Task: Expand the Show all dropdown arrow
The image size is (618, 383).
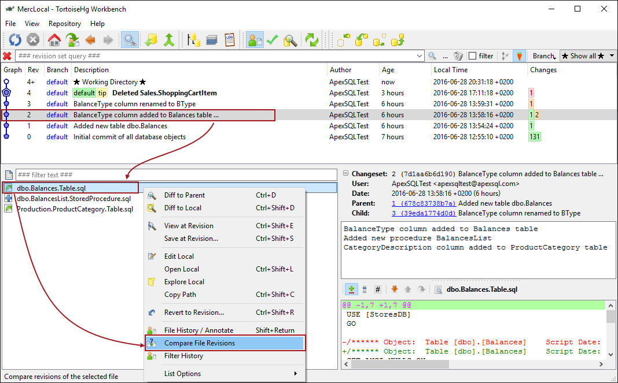Action: (x=612, y=56)
